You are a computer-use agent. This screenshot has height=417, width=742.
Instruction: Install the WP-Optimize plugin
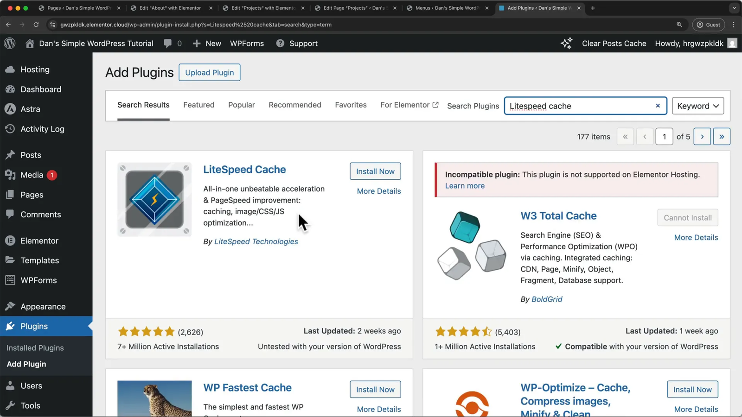(x=692, y=390)
